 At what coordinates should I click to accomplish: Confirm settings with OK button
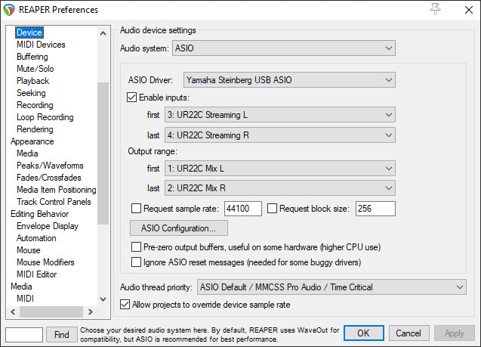tap(363, 333)
